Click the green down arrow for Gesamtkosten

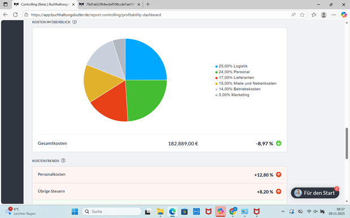tap(278, 144)
